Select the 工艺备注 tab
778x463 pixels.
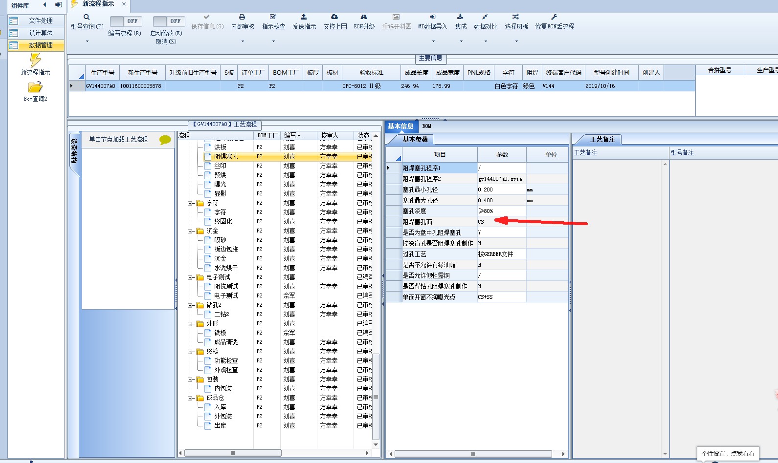[602, 140]
